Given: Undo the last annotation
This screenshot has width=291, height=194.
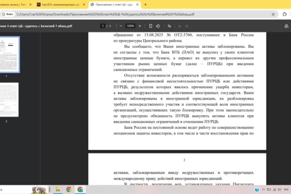Looking at the screenshot, I should click(179, 26).
